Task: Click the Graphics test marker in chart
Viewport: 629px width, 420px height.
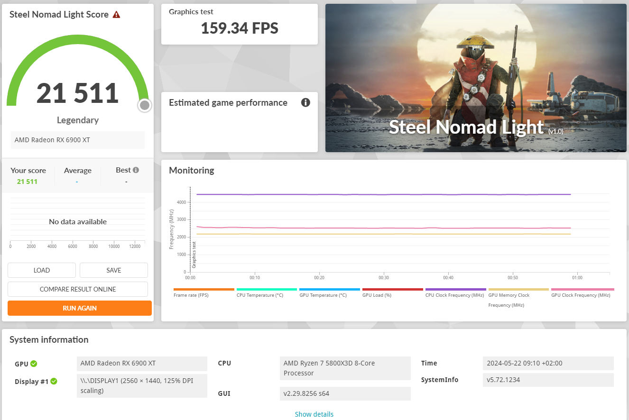Action: [194, 255]
